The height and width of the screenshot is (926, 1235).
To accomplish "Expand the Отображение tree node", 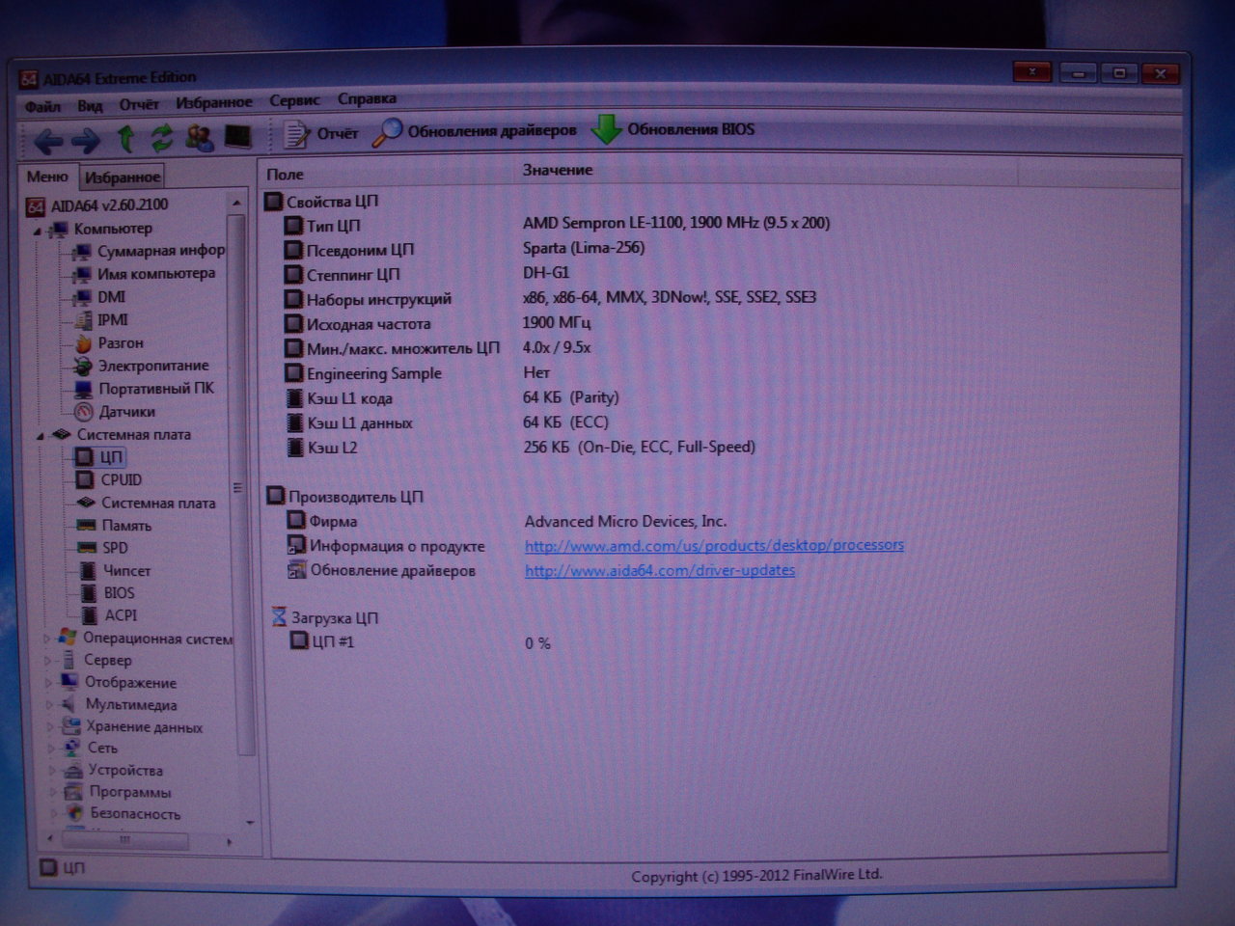I will point(48,683).
